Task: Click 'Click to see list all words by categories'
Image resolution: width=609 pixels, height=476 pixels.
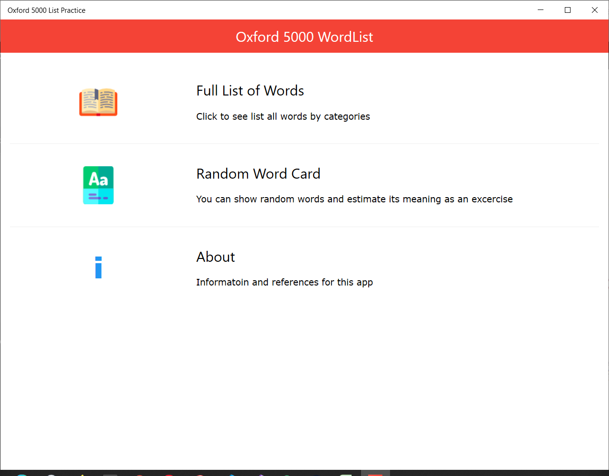Action: [x=283, y=116]
